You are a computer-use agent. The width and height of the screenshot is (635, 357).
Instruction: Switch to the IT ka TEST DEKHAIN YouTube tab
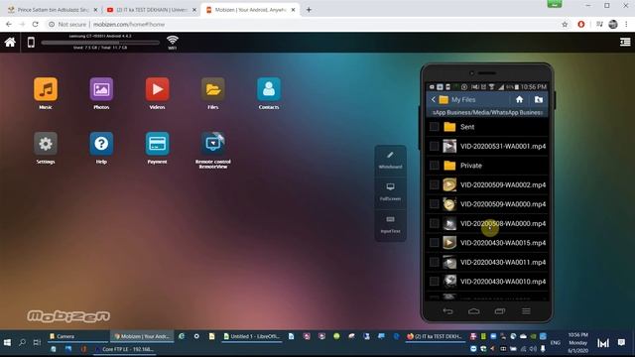(x=151, y=9)
